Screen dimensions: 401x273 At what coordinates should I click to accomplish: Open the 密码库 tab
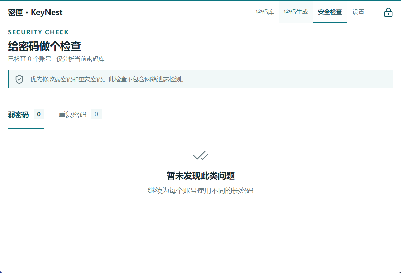pos(265,12)
